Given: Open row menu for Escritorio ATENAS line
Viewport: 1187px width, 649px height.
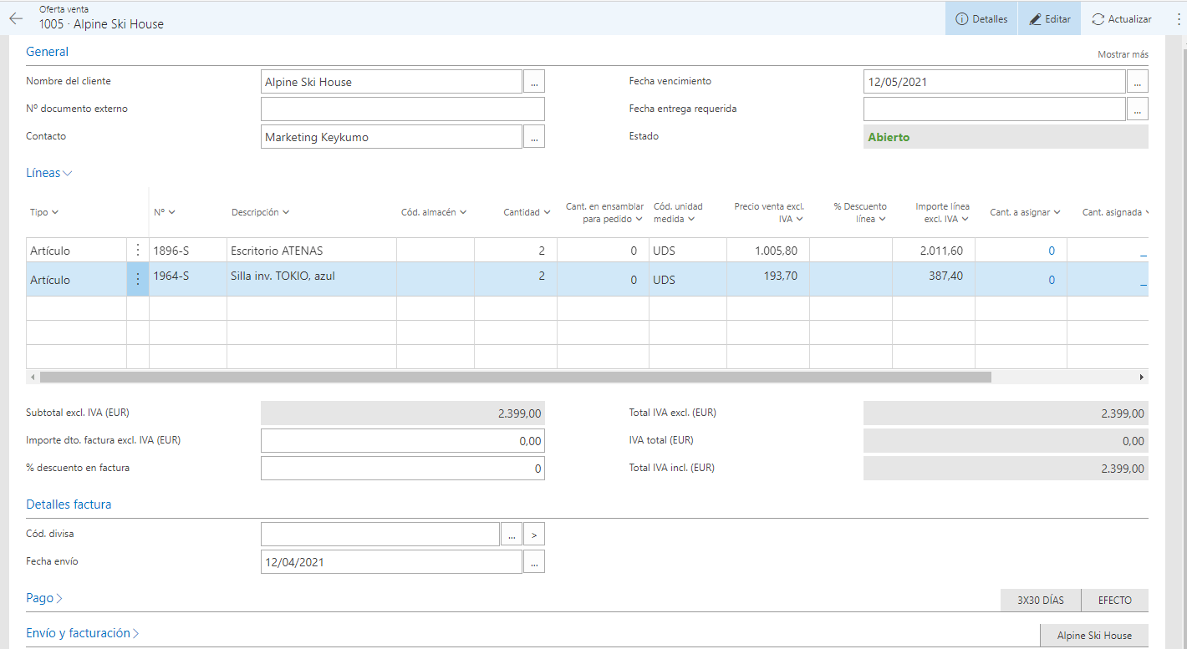Looking at the screenshot, I should coord(138,250).
